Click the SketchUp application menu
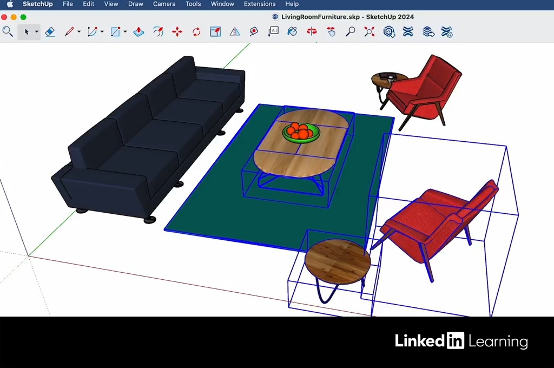The image size is (554, 368). 37,4
